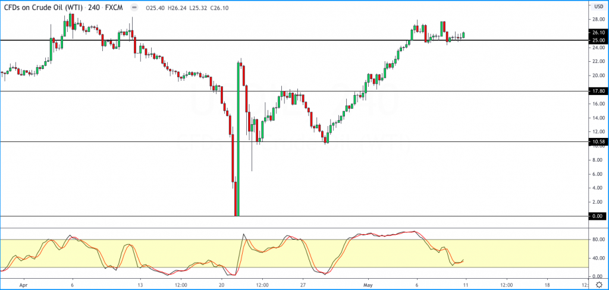
Task: Click the May label on the time axis
Action: click(368, 284)
